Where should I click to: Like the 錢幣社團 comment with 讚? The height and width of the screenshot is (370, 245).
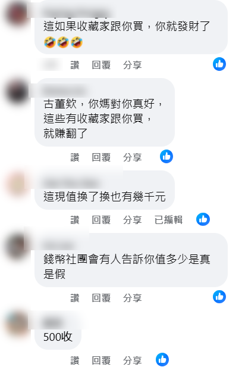click(x=75, y=298)
